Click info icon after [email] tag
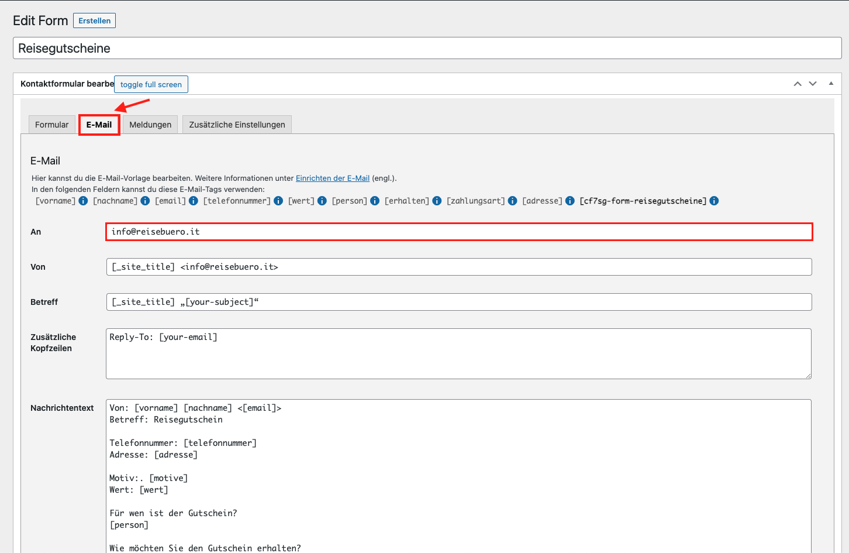 click(x=194, y=201)
